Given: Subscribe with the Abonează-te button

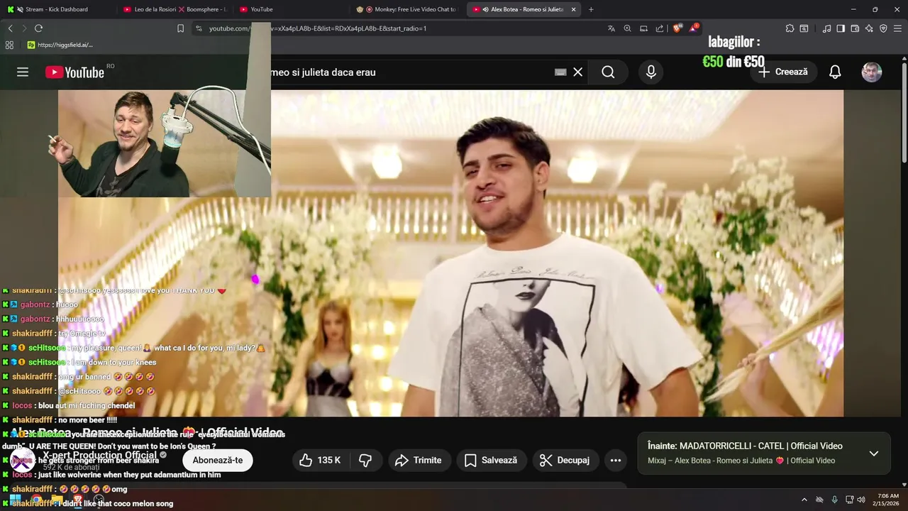Looking at the screenshot, I should click(218, 460).
